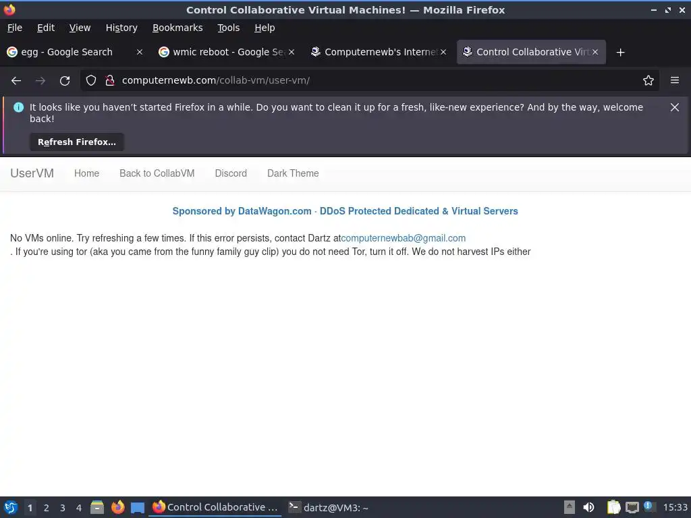This screenshot has width=691, height=518.
Task: Switch to virtual desktop 2
Action: [47, 508]
